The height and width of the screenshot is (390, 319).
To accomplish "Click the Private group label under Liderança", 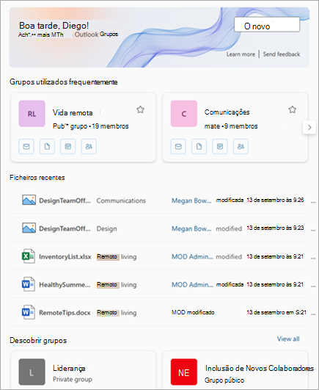I will click(x=73, y=379).
